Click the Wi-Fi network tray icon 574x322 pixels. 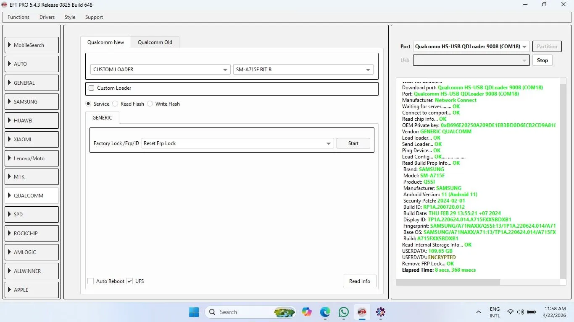(510, 312)
